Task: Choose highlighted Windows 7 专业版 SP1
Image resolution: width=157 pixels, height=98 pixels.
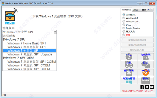Action: 29,51
